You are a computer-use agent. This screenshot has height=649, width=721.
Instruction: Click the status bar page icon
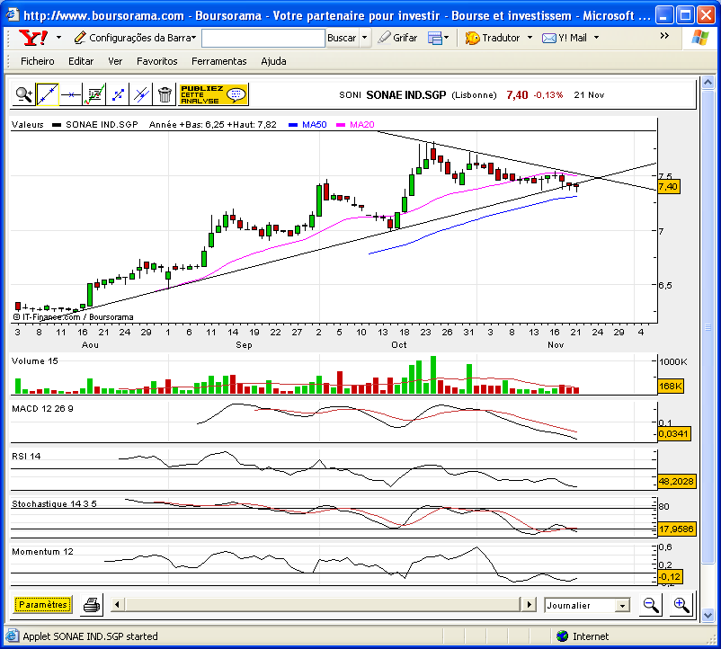click(13, 636)
